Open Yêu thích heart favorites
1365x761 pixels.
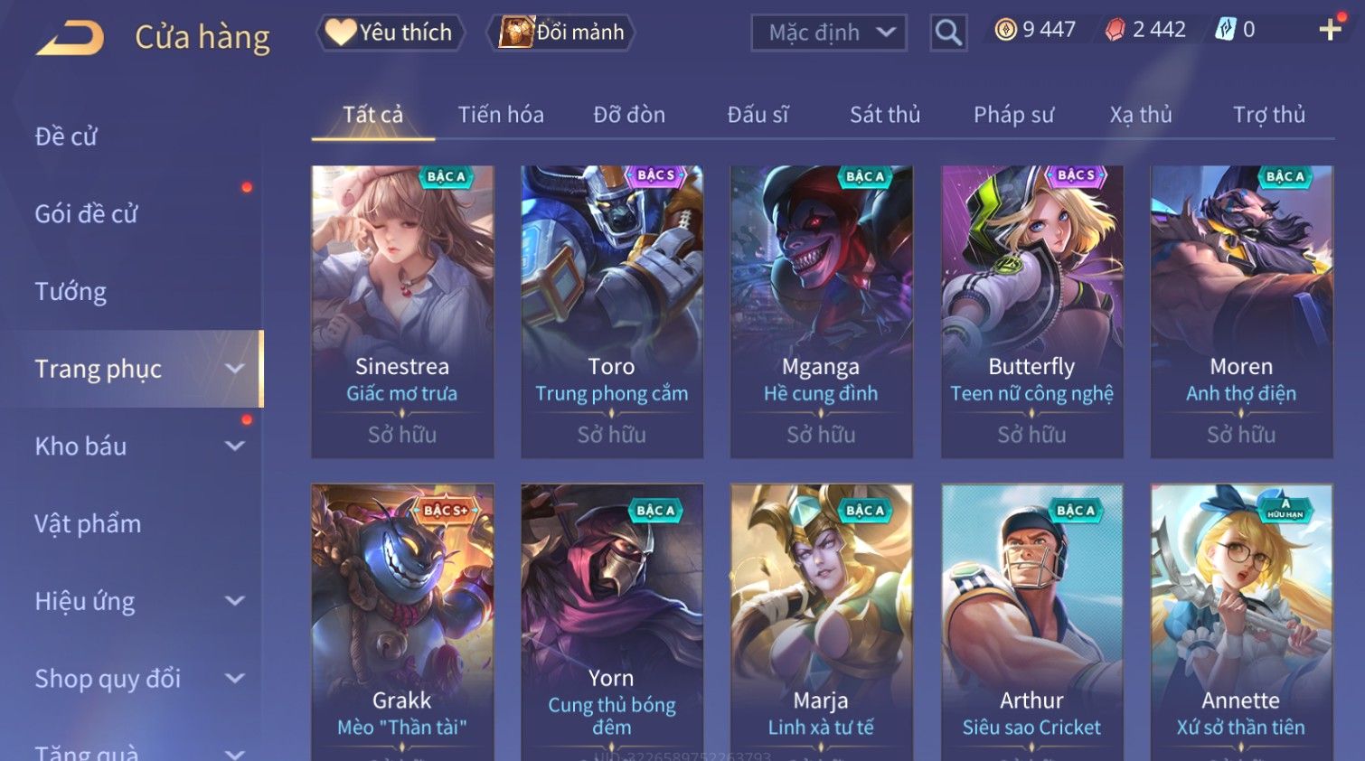(x=391, y=33)
